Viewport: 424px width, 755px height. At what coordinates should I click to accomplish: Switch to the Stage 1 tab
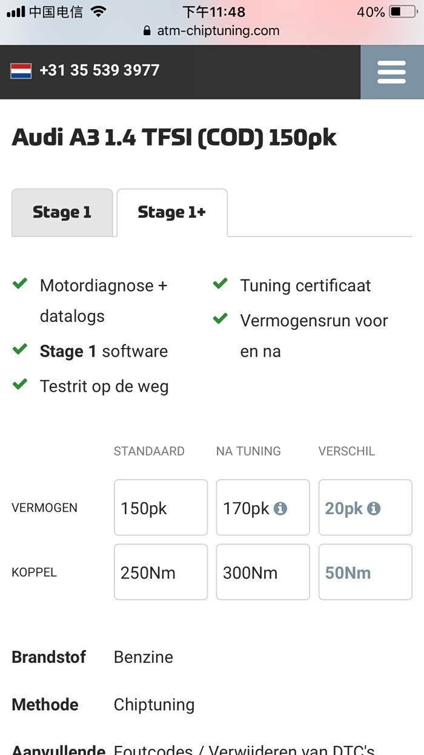62,212
